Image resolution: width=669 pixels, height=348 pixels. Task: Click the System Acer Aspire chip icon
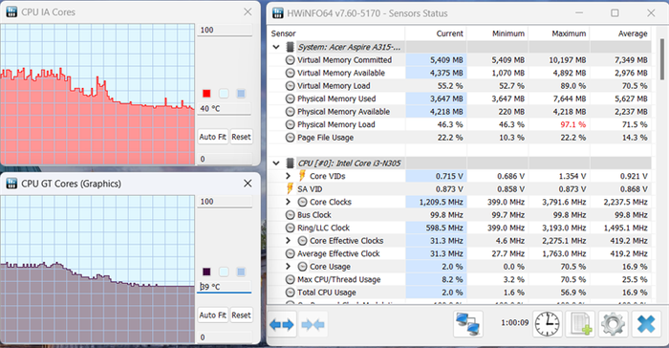291,47
